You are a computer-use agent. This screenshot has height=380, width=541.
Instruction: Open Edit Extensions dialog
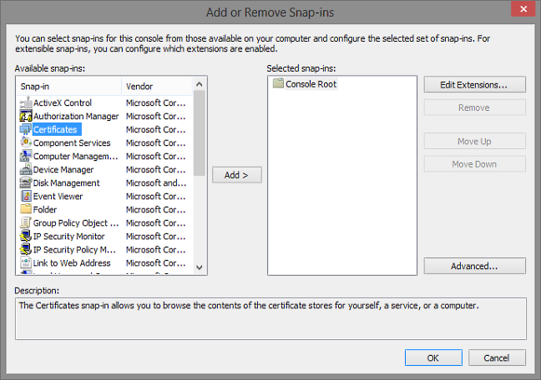pos(474,84)
